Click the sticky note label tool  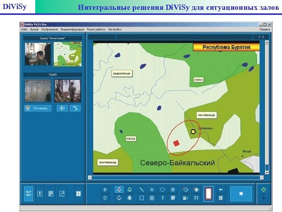click(173, 198)
